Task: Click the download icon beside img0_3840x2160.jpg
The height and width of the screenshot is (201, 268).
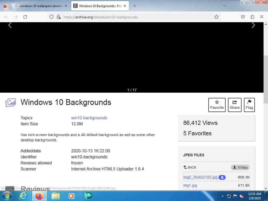Action: tap(222, 177)
